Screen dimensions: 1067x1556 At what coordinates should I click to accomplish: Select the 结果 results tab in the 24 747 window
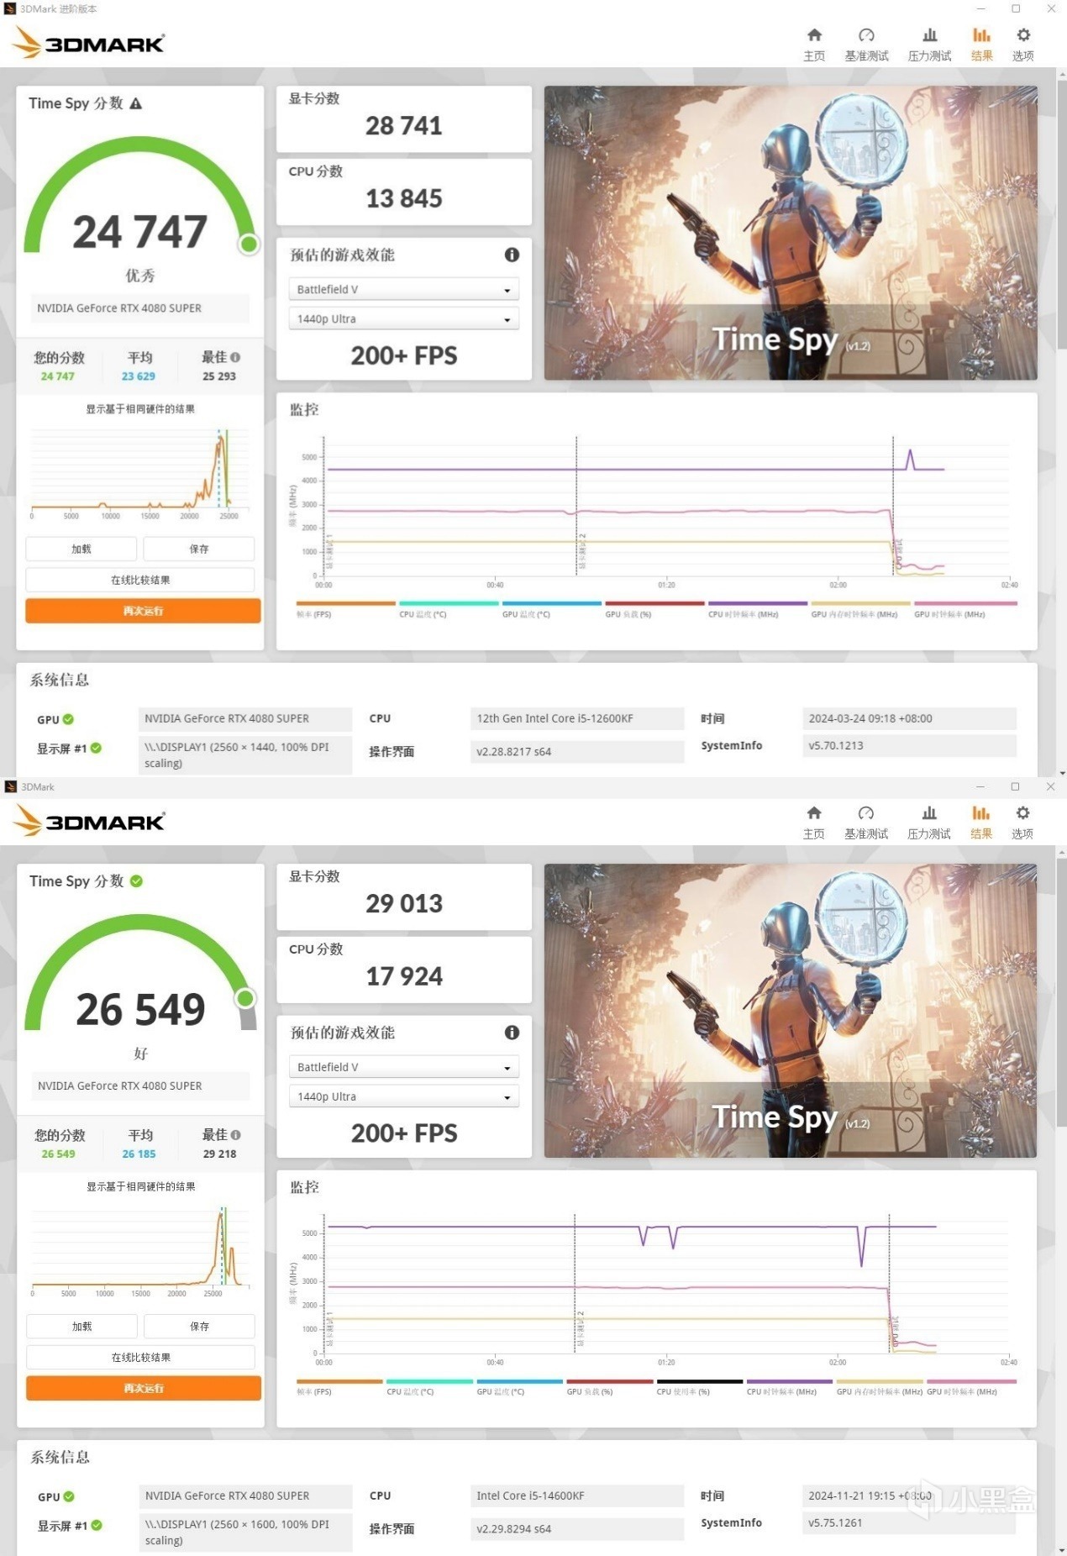click(x=981, y=45)
